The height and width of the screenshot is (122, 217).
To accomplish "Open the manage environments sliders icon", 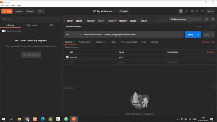I will point(213,19).
